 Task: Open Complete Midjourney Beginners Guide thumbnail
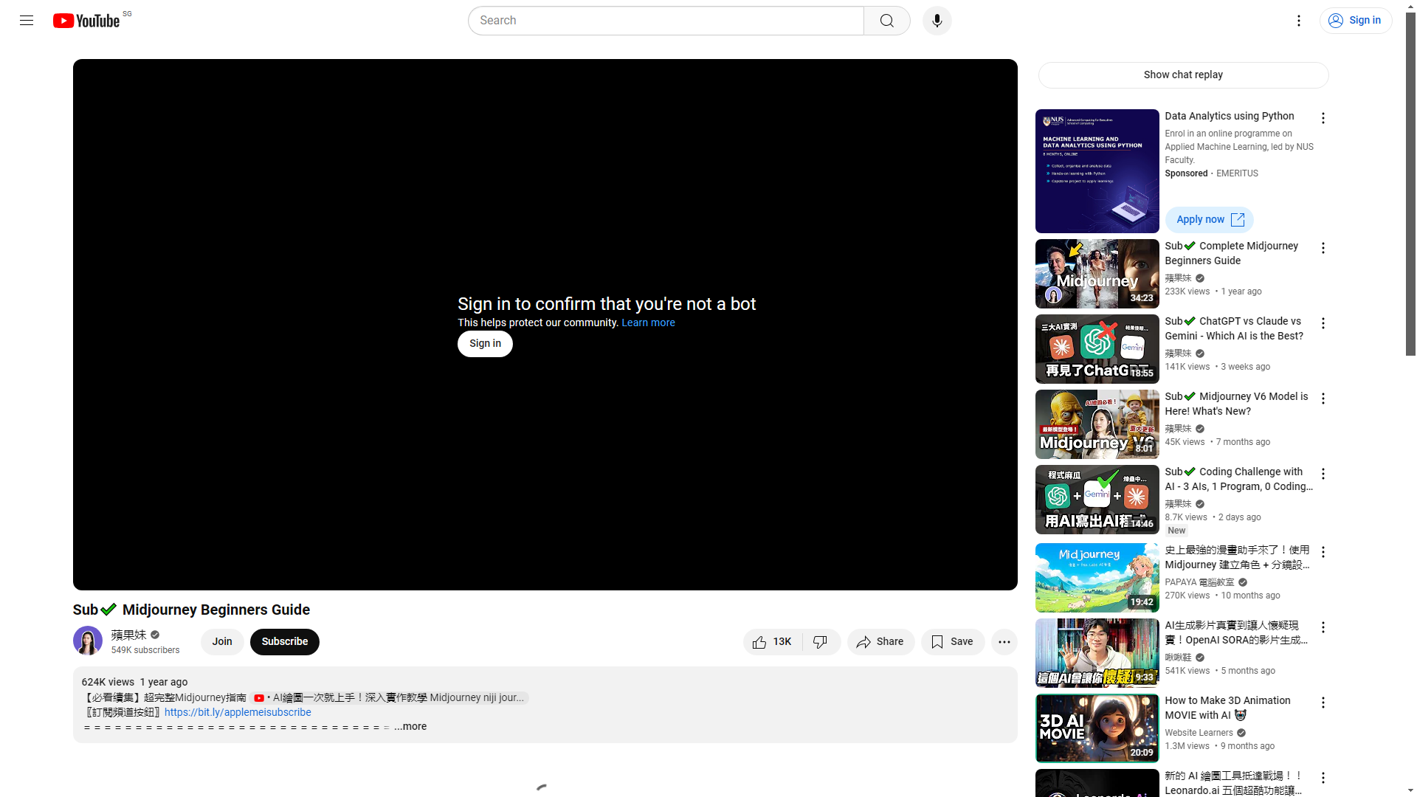[1097, 274]
